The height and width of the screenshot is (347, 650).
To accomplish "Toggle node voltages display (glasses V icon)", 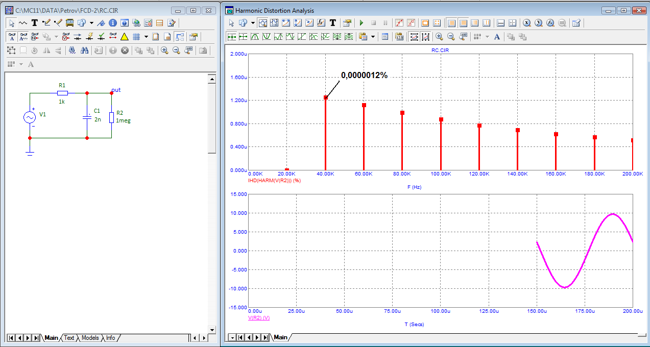I will tap(66, 37).
